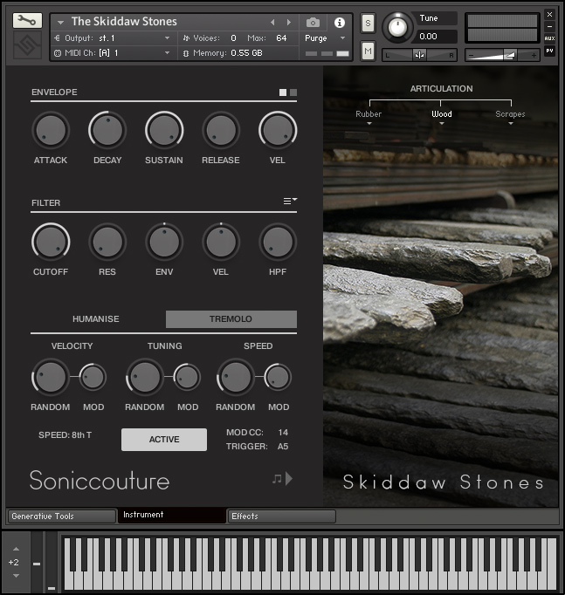Select the second envelope page square
This screenshot has width=565, height=595.
pyautogui.click(x=293, y=92)
